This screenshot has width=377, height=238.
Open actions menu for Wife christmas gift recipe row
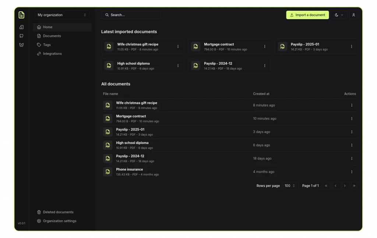click(352, 105)
